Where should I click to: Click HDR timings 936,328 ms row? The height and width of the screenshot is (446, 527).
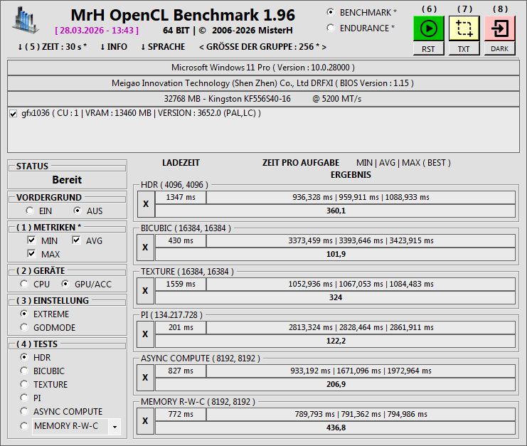click(x=361, y=197)
